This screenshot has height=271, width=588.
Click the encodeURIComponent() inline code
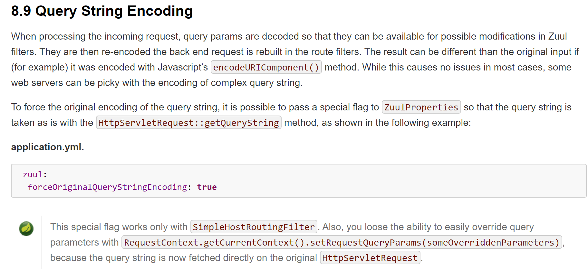pyautogui.click(x=266, y=67)
